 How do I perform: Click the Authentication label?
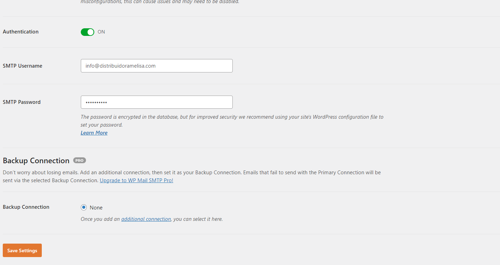click(x=21, y=32)
